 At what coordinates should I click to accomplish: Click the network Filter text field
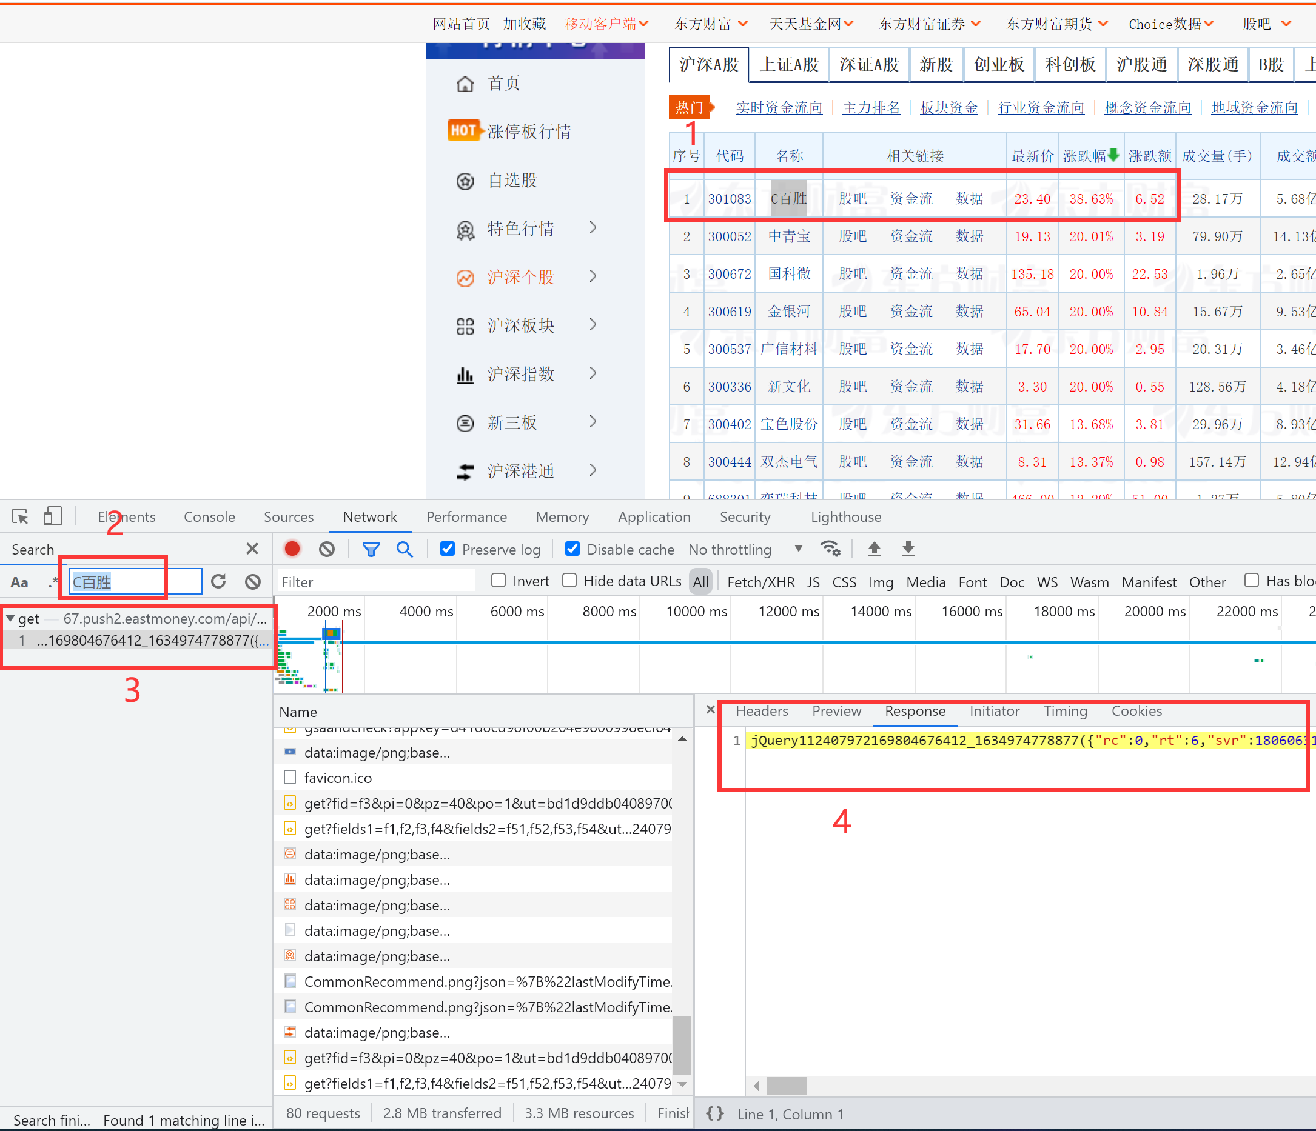(x=376, y=582)
